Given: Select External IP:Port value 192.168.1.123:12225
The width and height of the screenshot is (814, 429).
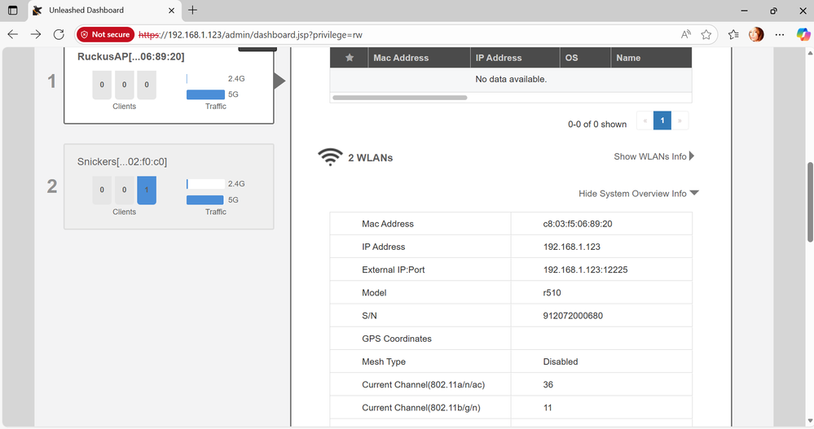Looking at the screenshot, I should tap(585, 269).
